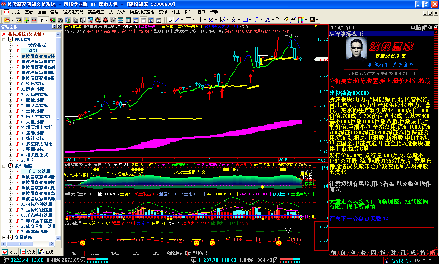Open the 页面 menu
This screenshot has height=264, width=439.
16,12
